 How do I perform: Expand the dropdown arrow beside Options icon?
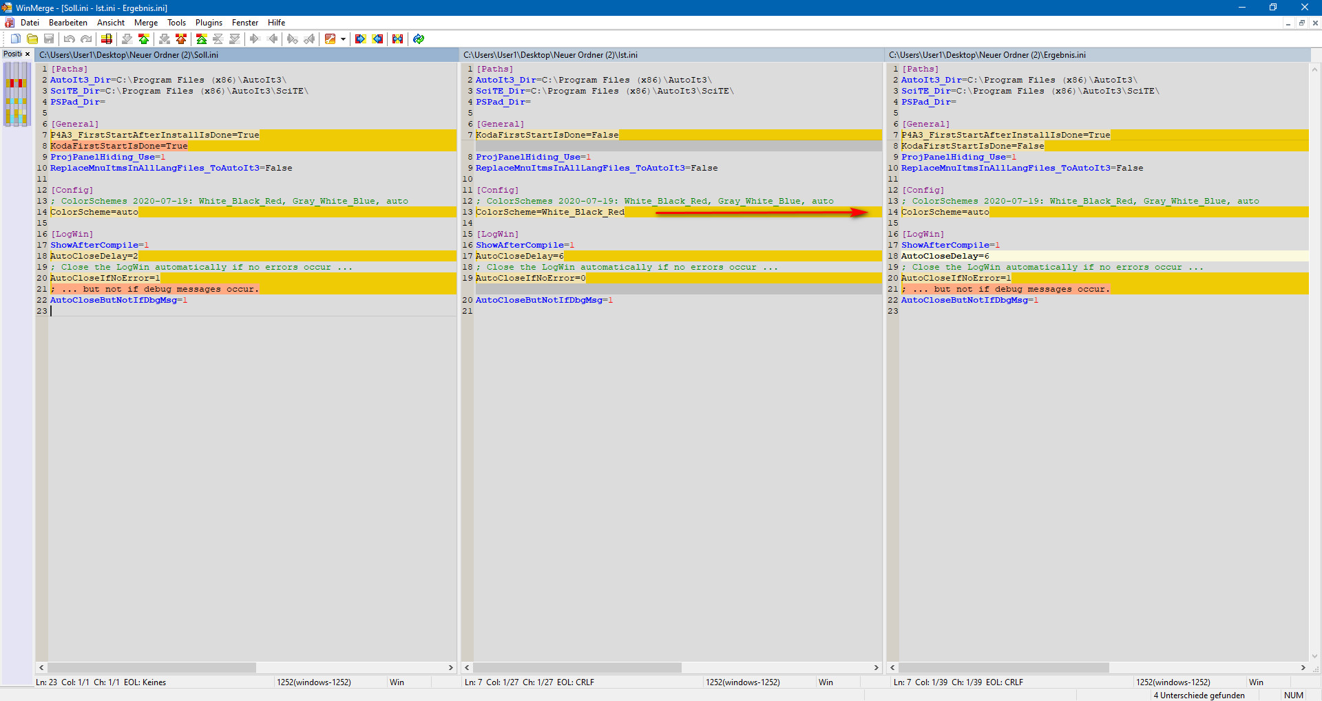pyautogui.click(x=343, y=39)
